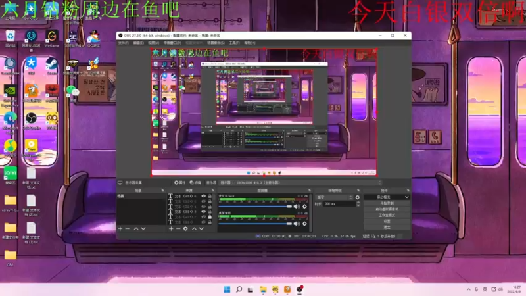Open source properties gear in sources toolbar
526x296 pixels.
click(185, 228)
